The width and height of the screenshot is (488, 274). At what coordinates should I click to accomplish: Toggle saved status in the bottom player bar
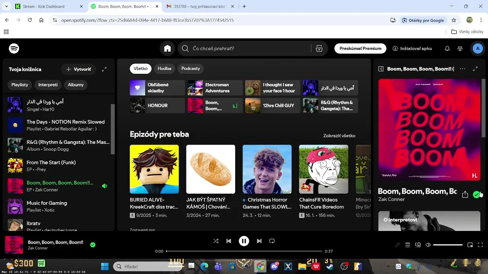point(93,245)
